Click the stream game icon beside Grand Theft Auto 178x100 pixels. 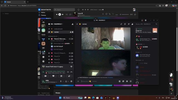coord(71,67)
